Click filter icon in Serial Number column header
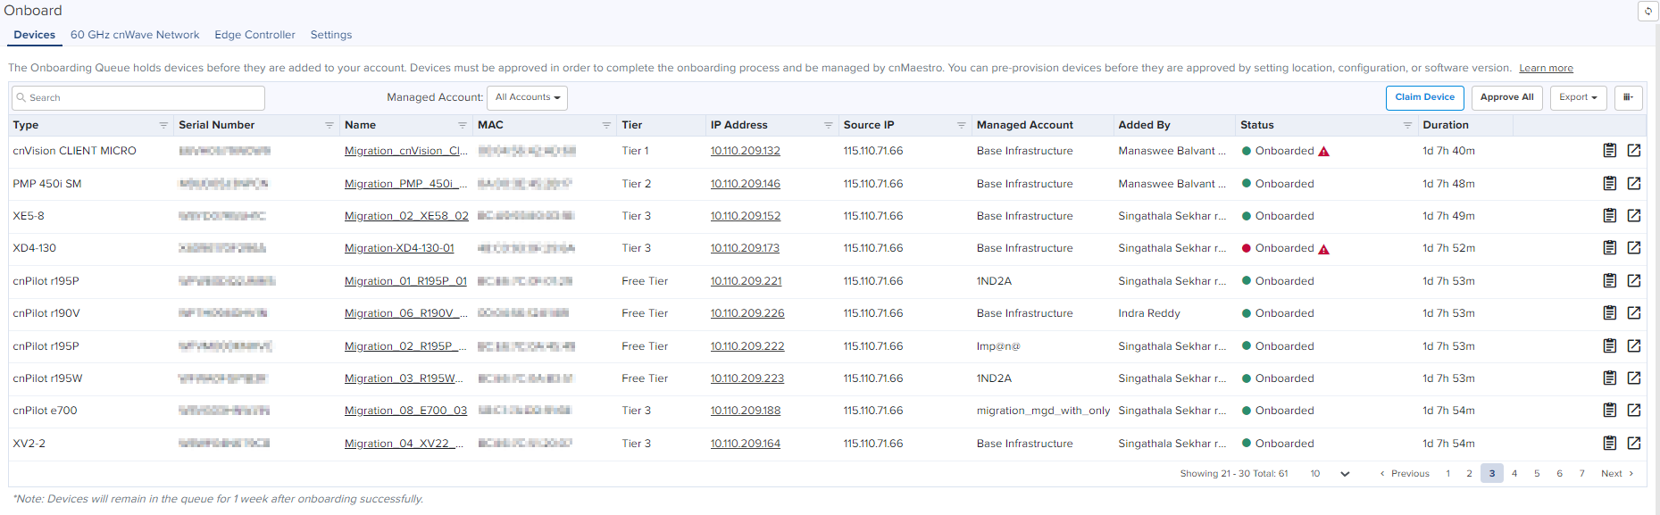1660x515 pixels. tap(329, 126)
